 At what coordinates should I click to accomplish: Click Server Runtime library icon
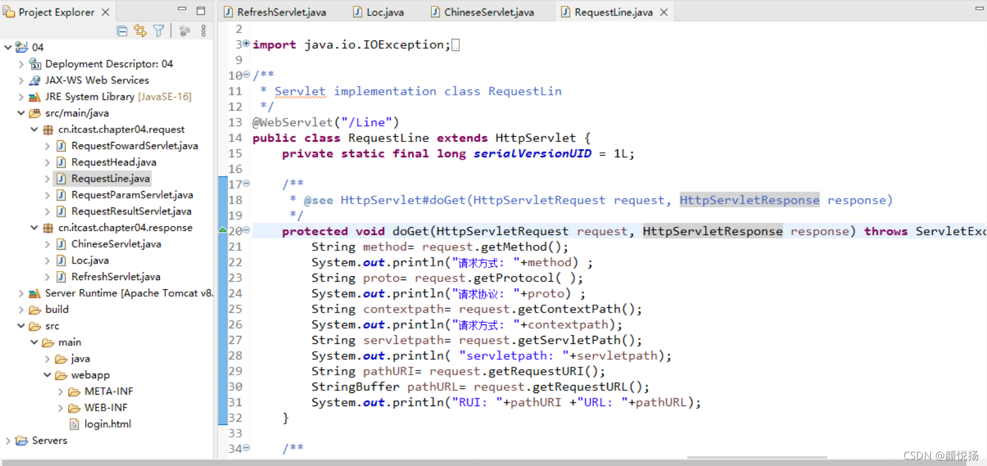(35, 293)
